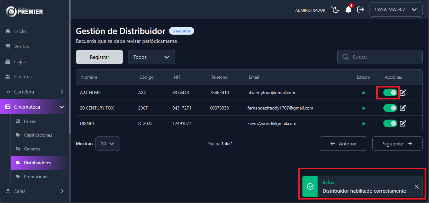Screen dimensions: 429x203
Task: Go to Ventas in the sidebar
Action: click(21, 46)
